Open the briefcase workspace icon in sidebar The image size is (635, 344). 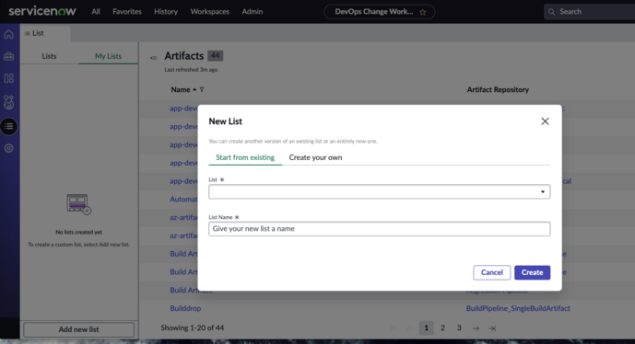(8, 57)
